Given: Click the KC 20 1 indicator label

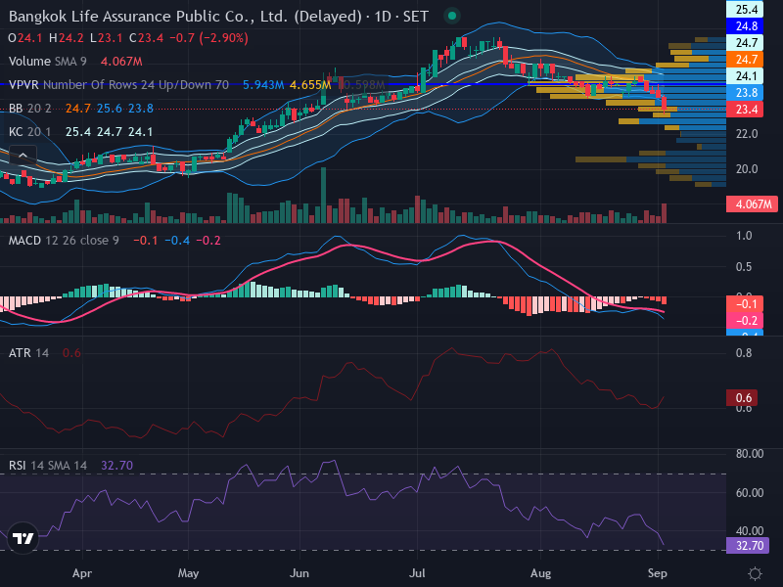Looking at the screenshot, I should click(x=30, y=132).
